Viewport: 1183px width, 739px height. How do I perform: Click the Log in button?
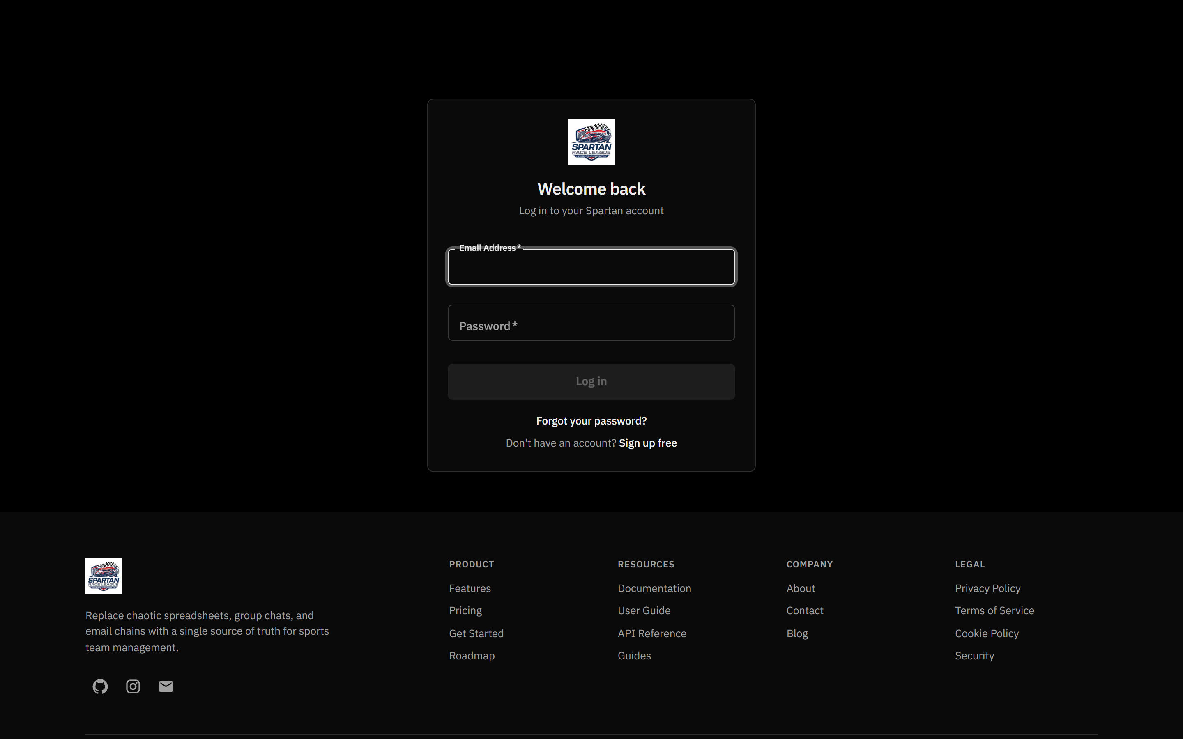tap(591, 382)
